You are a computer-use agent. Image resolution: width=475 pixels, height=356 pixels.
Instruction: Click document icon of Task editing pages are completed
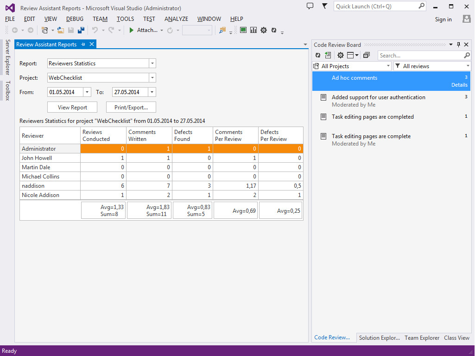point(323,117)
